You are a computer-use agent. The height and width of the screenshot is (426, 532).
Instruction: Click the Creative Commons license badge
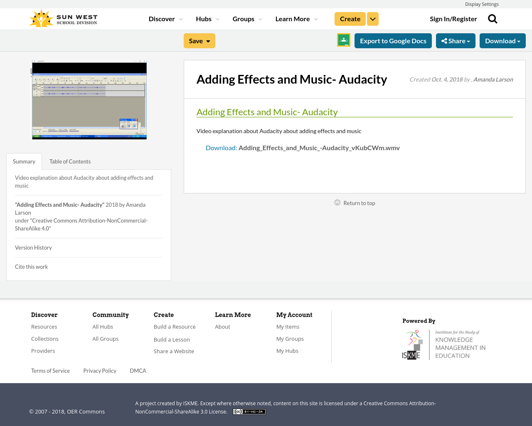[249, 411]
